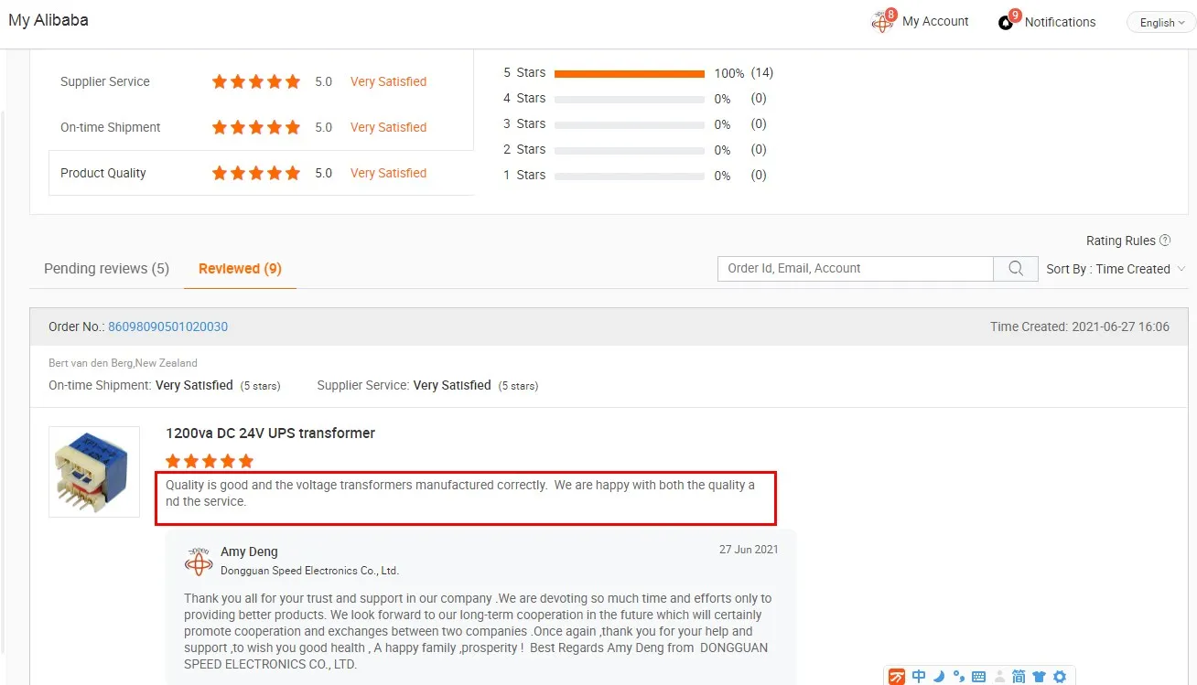Click the My Account avatar icon
The image size is (1197, 685).
883,21
